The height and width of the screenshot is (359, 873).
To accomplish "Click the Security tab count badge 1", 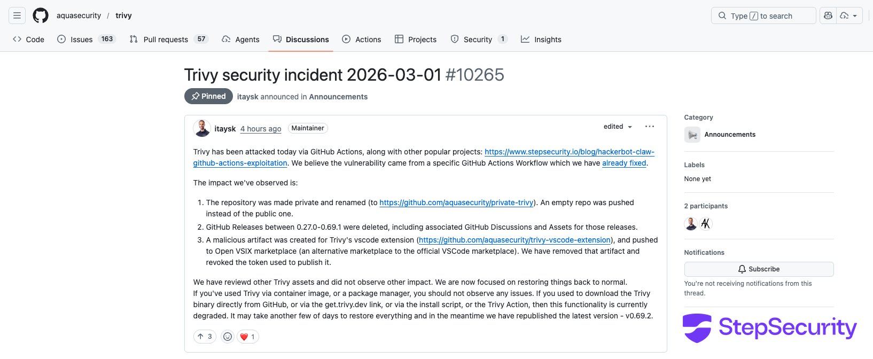I will coord(502,39).
